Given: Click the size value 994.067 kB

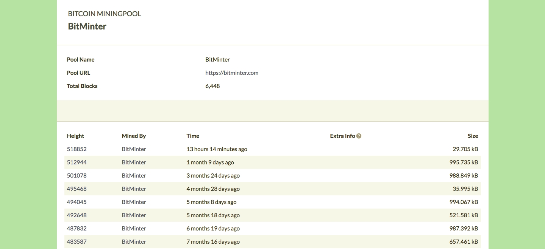Looking at the screenshot, I should [x=464, y=202].
